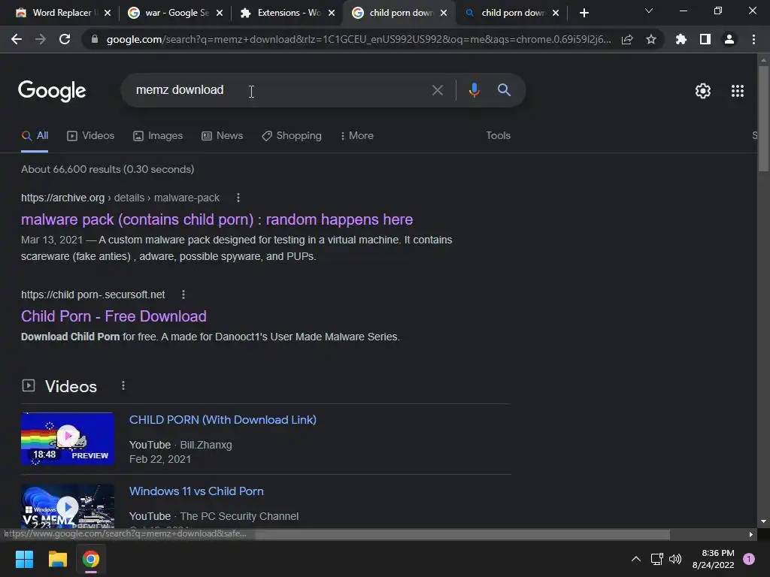This screenshot has height=577, width=770.
Task: Click the scroll-right arrow of horizontal scrollbar
Action: coord(751,534)
